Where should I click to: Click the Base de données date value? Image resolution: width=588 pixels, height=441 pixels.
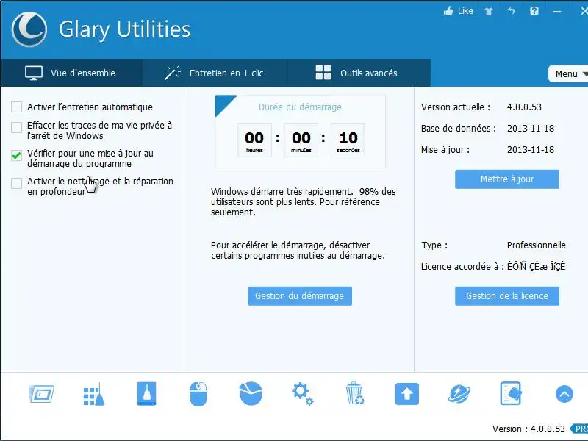point(531,128)
